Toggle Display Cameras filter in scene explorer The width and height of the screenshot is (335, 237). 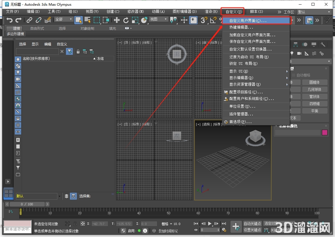[18, 79]
